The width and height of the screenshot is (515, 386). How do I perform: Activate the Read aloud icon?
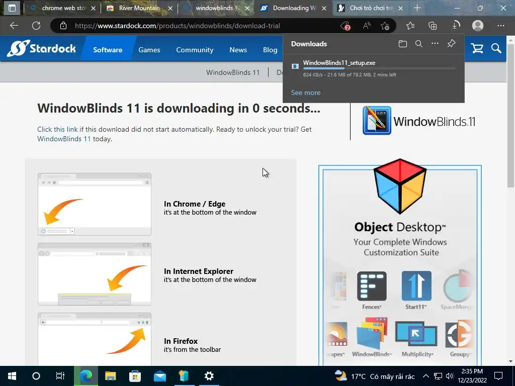(x=367, y=26)
